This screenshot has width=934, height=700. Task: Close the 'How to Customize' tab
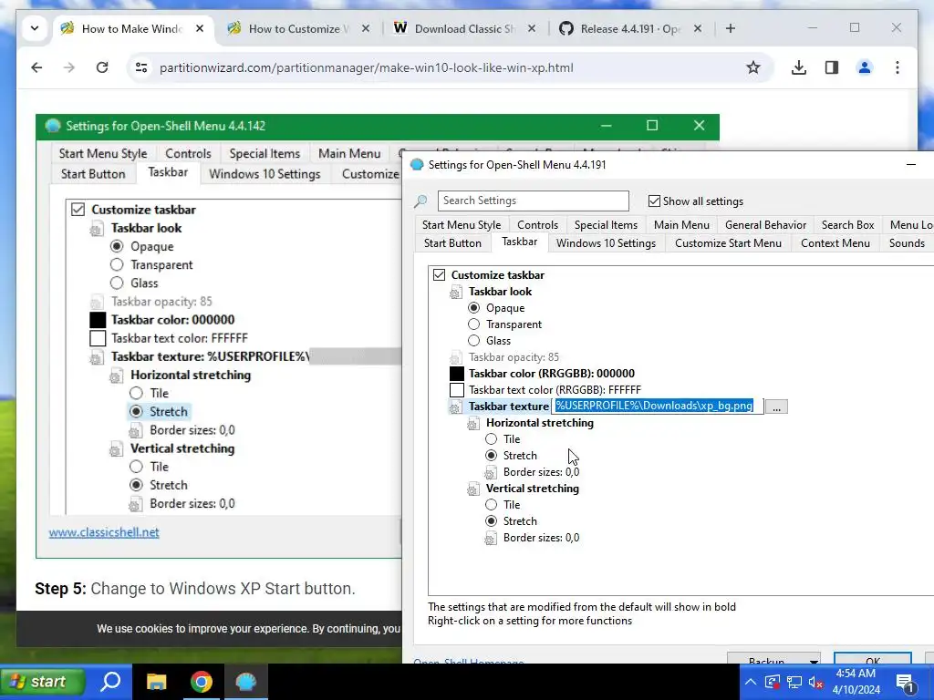coord(366,28)
